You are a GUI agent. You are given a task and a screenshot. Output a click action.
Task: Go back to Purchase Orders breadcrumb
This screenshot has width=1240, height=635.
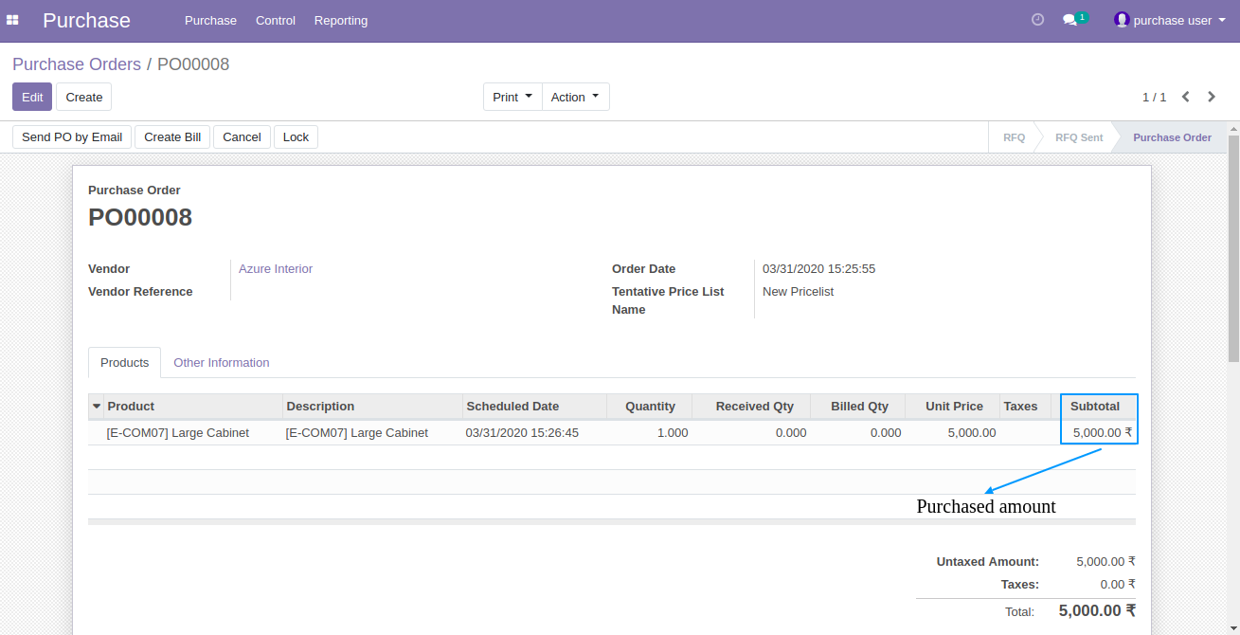coord(77,64)
